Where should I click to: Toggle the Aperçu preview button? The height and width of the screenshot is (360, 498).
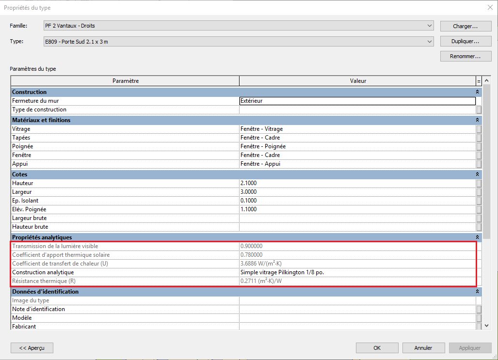[32, 348]
